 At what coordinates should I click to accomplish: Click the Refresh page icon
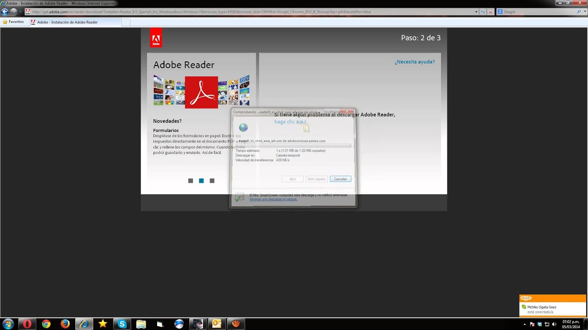point(483,12)
